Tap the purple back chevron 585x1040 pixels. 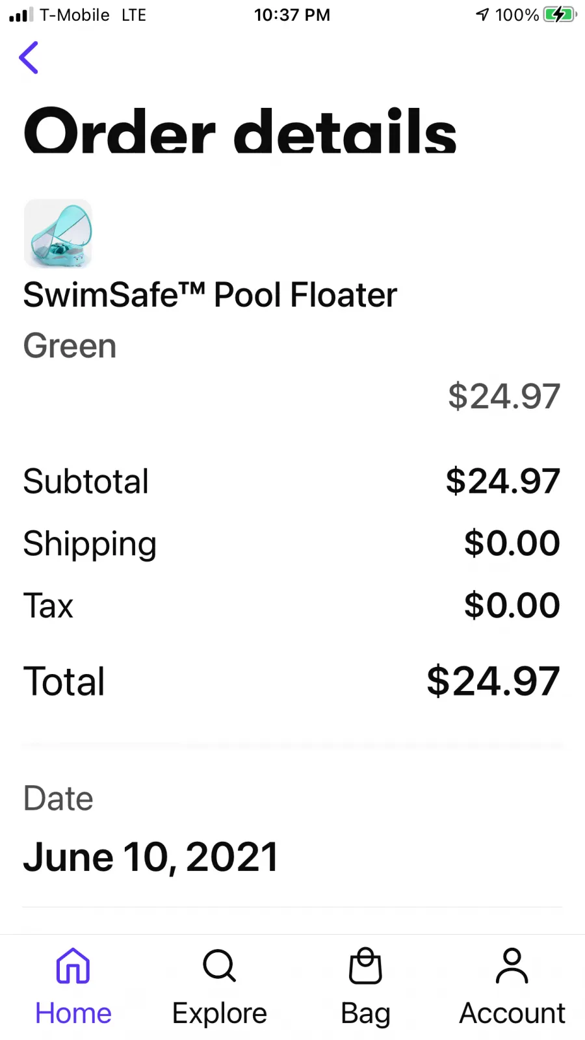pyautogui.click(x=29, y=57)
